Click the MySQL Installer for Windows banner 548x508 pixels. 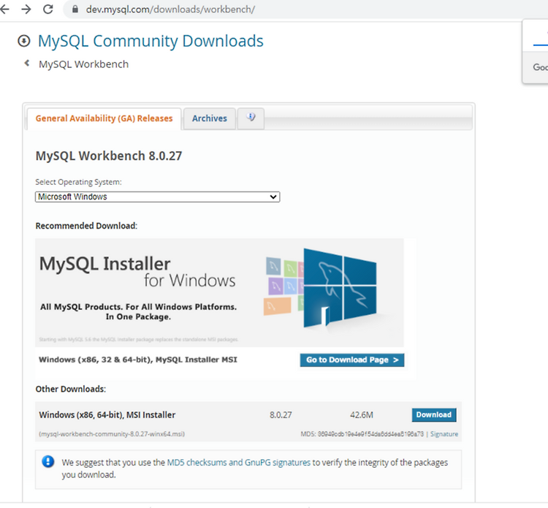(219, 292)
